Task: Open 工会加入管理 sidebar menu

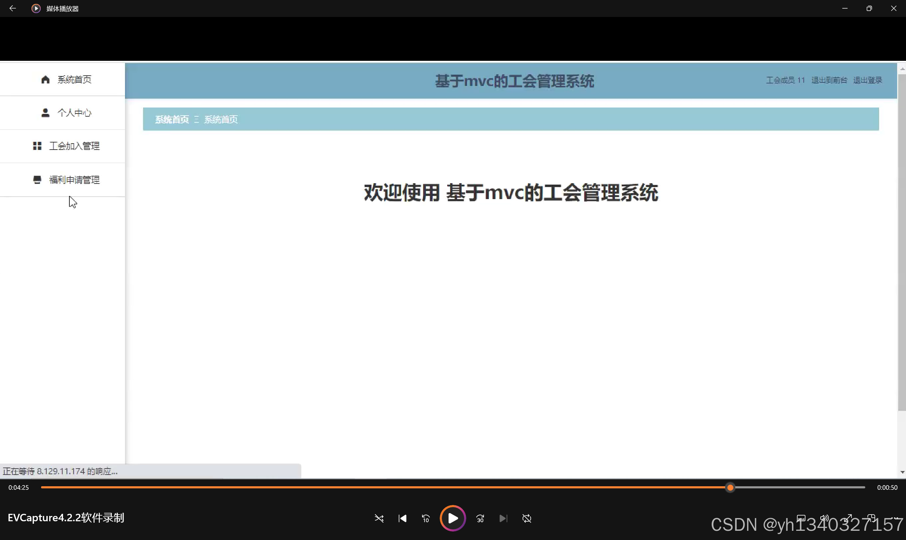Action: pyautogui.click(x=66, y=146)
